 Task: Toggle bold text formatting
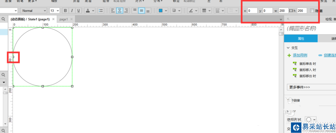(66, 11)
